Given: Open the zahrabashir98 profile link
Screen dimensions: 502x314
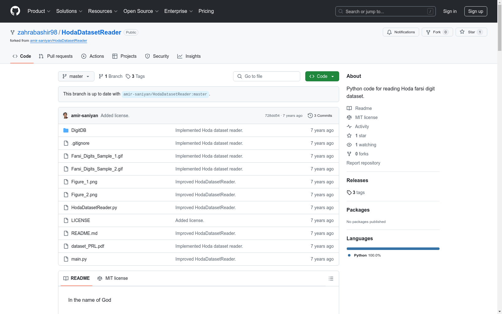Looking at the screenshot, I should (37, 32).
